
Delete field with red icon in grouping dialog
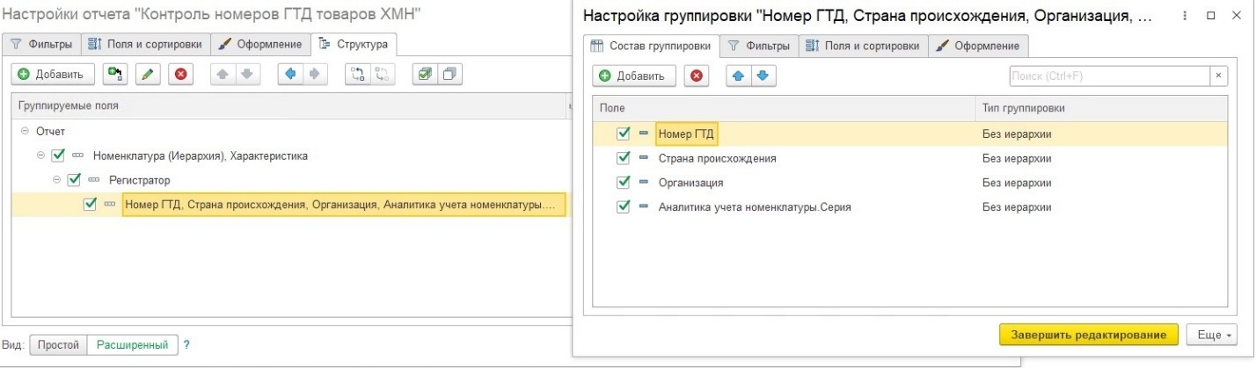click(697, 76)
